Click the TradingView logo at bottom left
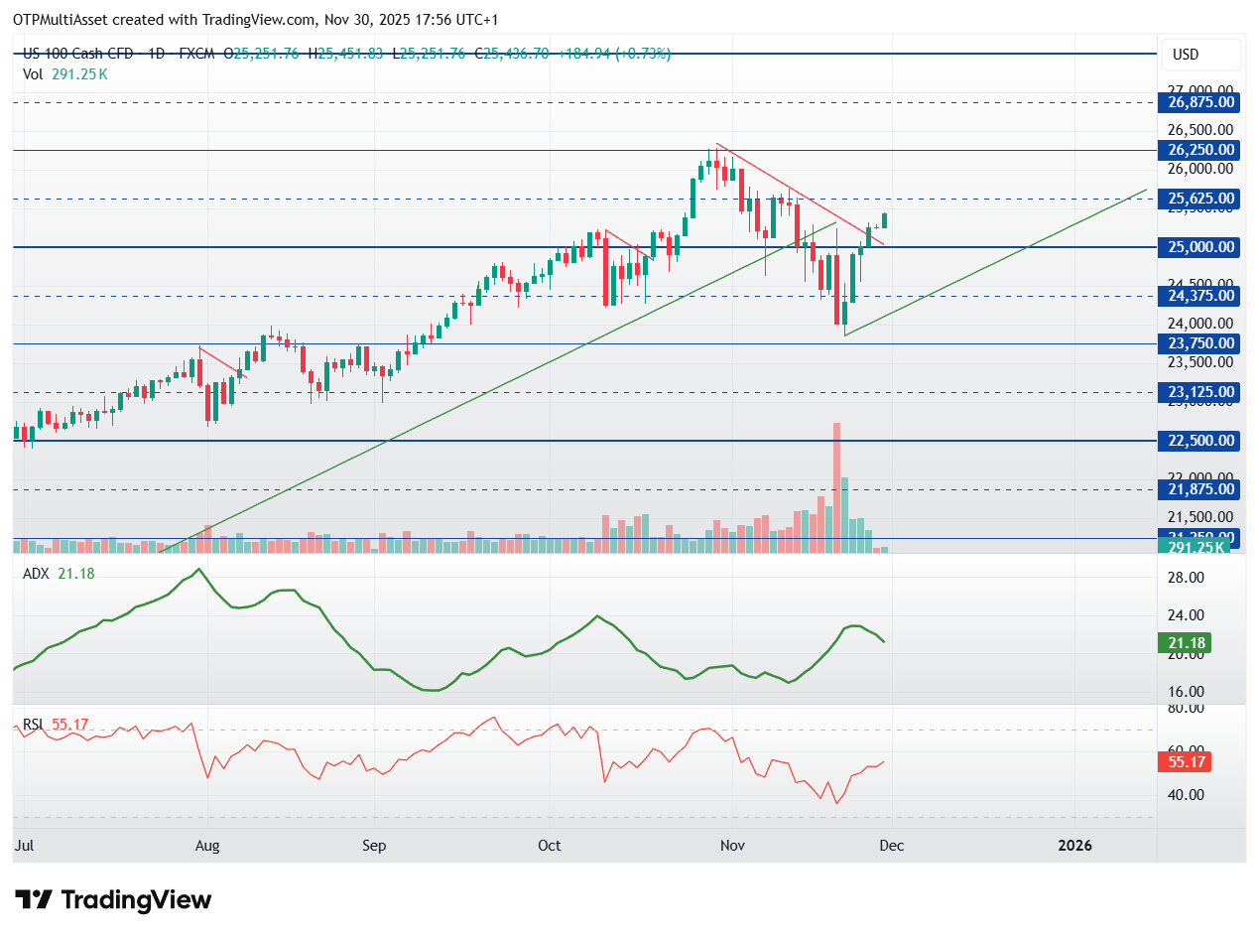The width and height of the screenshot is (1259, 937). pos(114,900)
